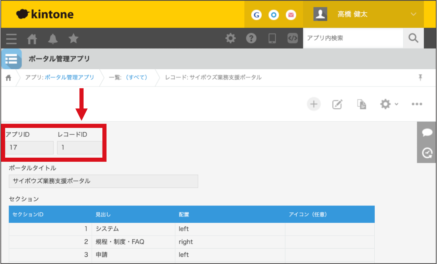Click the pin icon in breadcrumb bar
This screenshot has height=264, width=437.
click(x=420, y=77)
